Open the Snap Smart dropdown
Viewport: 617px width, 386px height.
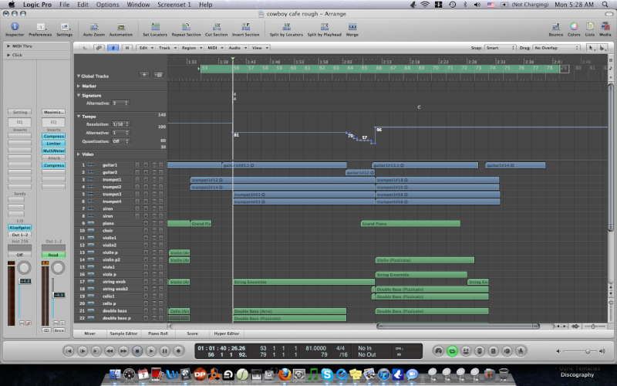coord(500,48)
